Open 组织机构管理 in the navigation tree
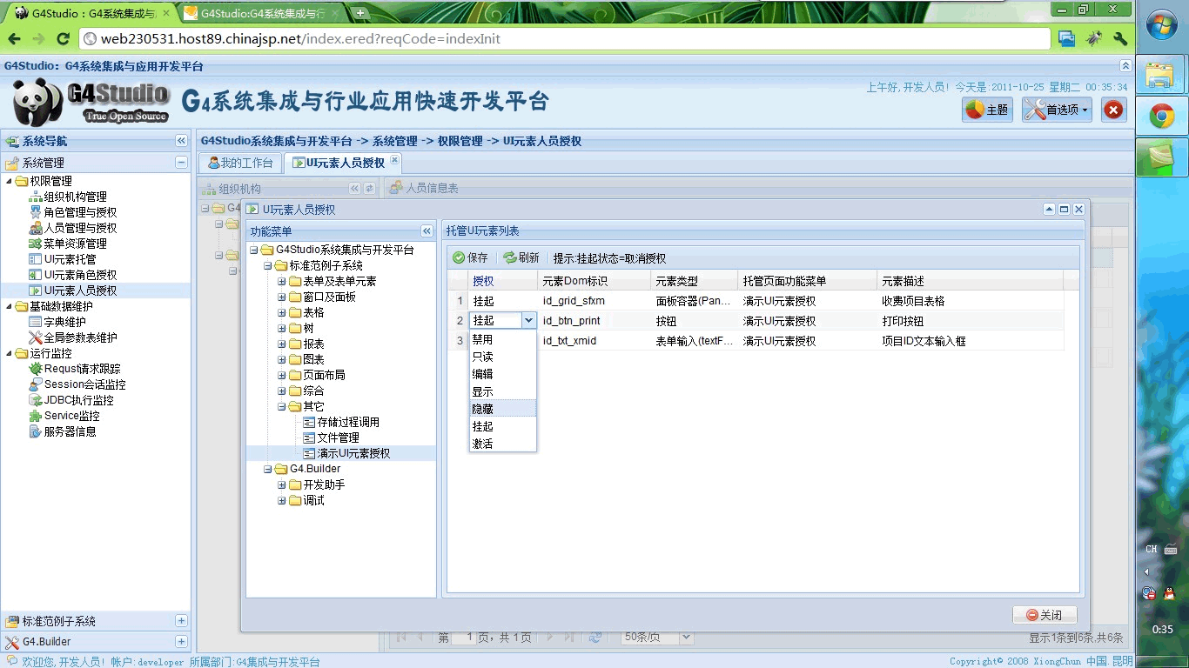Image resolution: width=1189 pixels, height=668 pixels. (x=76, y=197)
